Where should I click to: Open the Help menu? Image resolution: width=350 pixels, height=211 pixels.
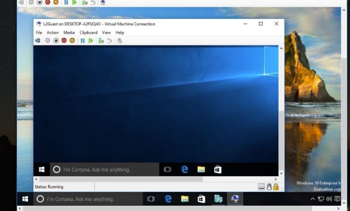pos(120,32)
